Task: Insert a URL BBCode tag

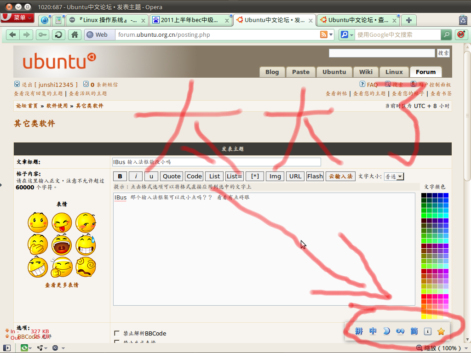Action: [x=295, y=176]
